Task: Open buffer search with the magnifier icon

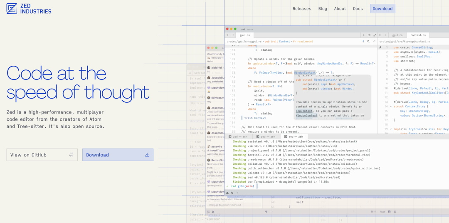Action: [x=368, y=42]
